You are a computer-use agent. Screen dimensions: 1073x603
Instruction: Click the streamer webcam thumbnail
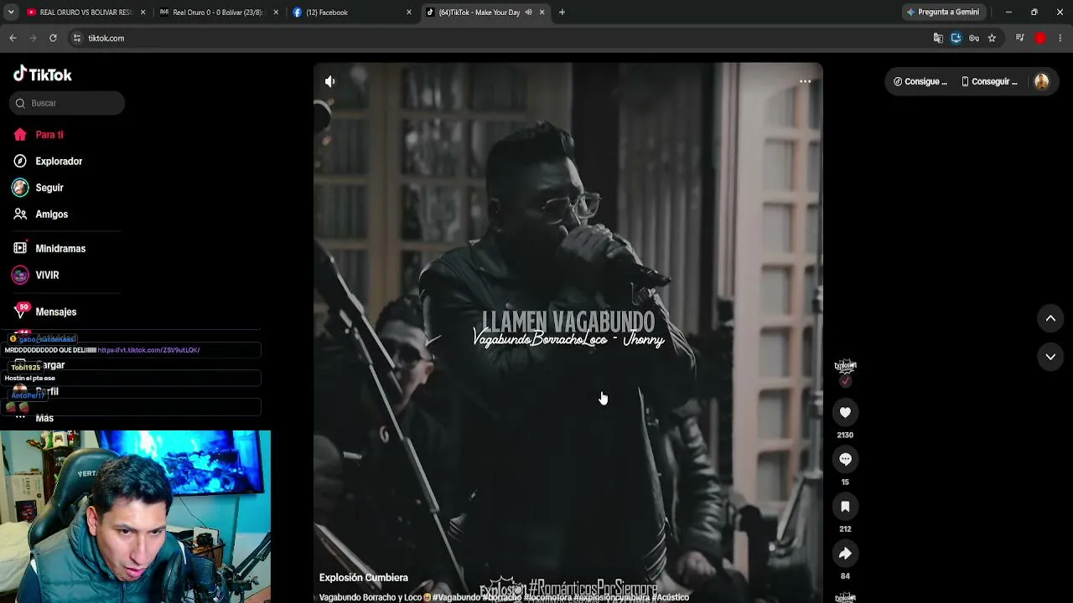pyautogui.click(x=135, y=517)
